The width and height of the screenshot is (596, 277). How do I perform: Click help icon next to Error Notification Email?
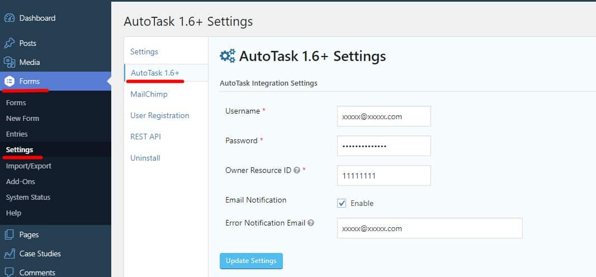click(x=310, y=223)
